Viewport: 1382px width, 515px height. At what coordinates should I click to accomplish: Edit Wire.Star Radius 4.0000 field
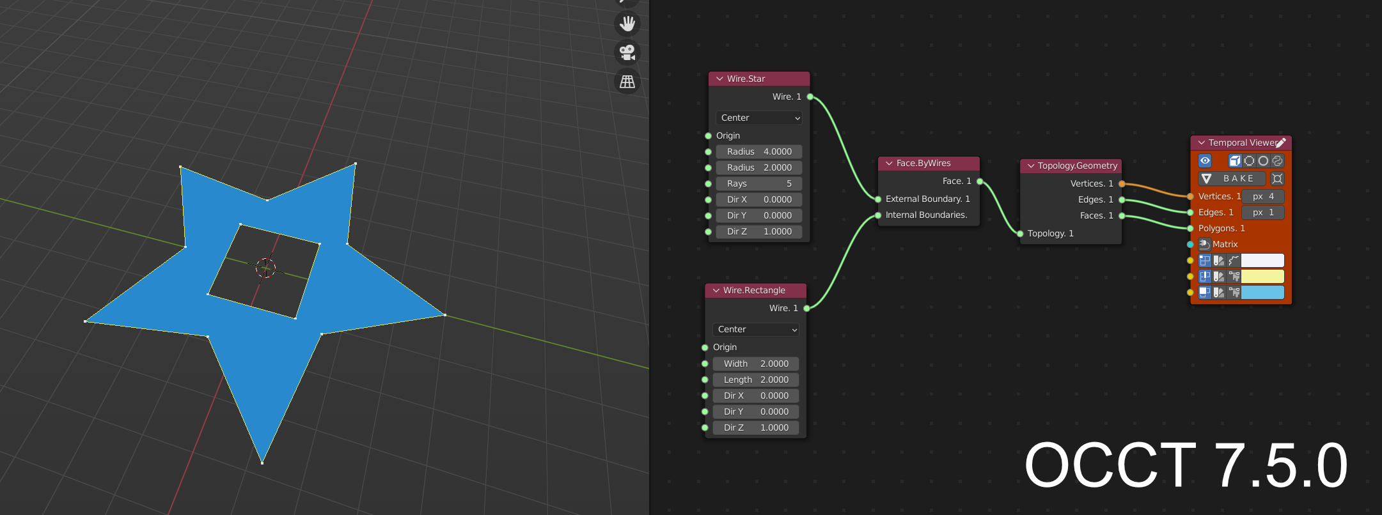click(759, 151)
